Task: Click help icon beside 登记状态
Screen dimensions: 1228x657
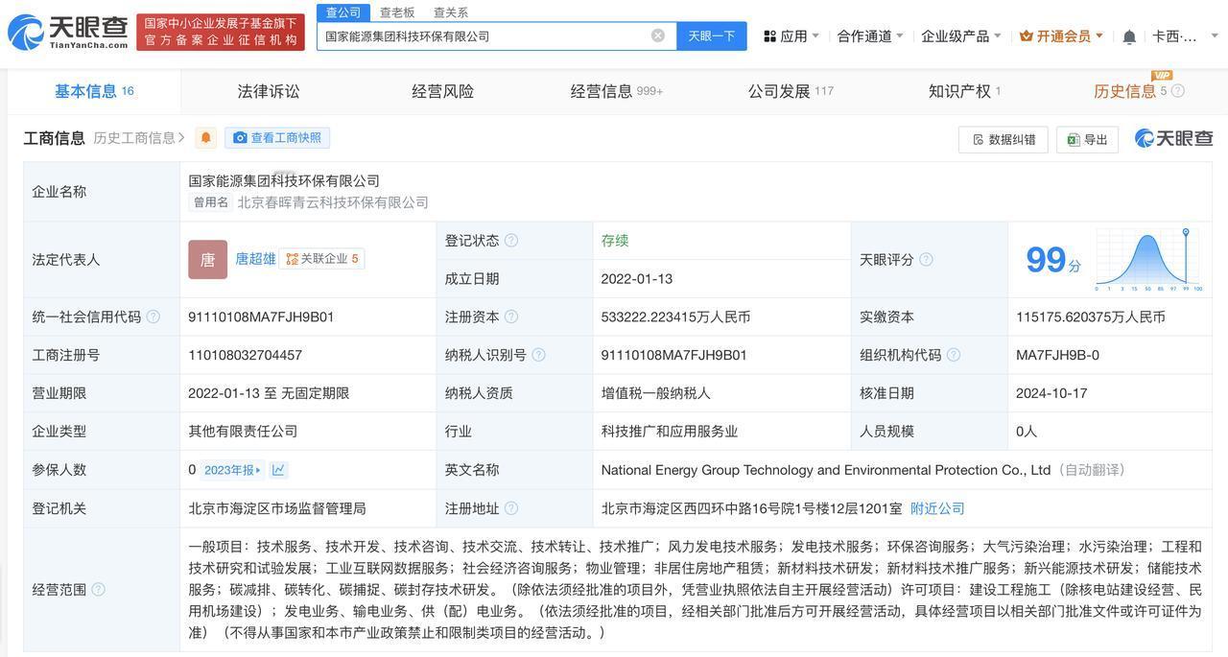Action: (x=511, y=240)
